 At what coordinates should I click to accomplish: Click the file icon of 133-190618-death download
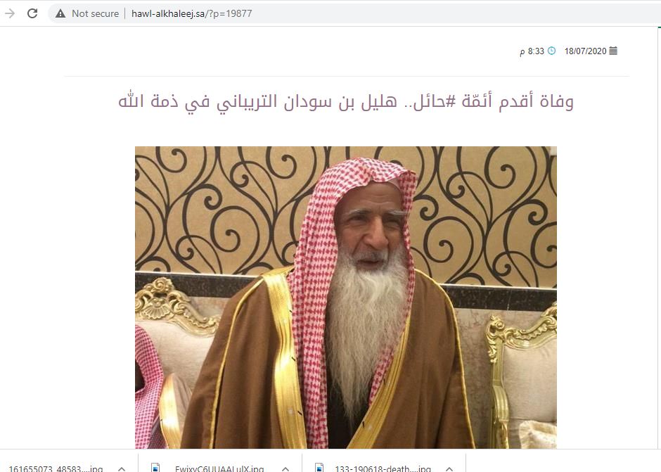point(319,468)
